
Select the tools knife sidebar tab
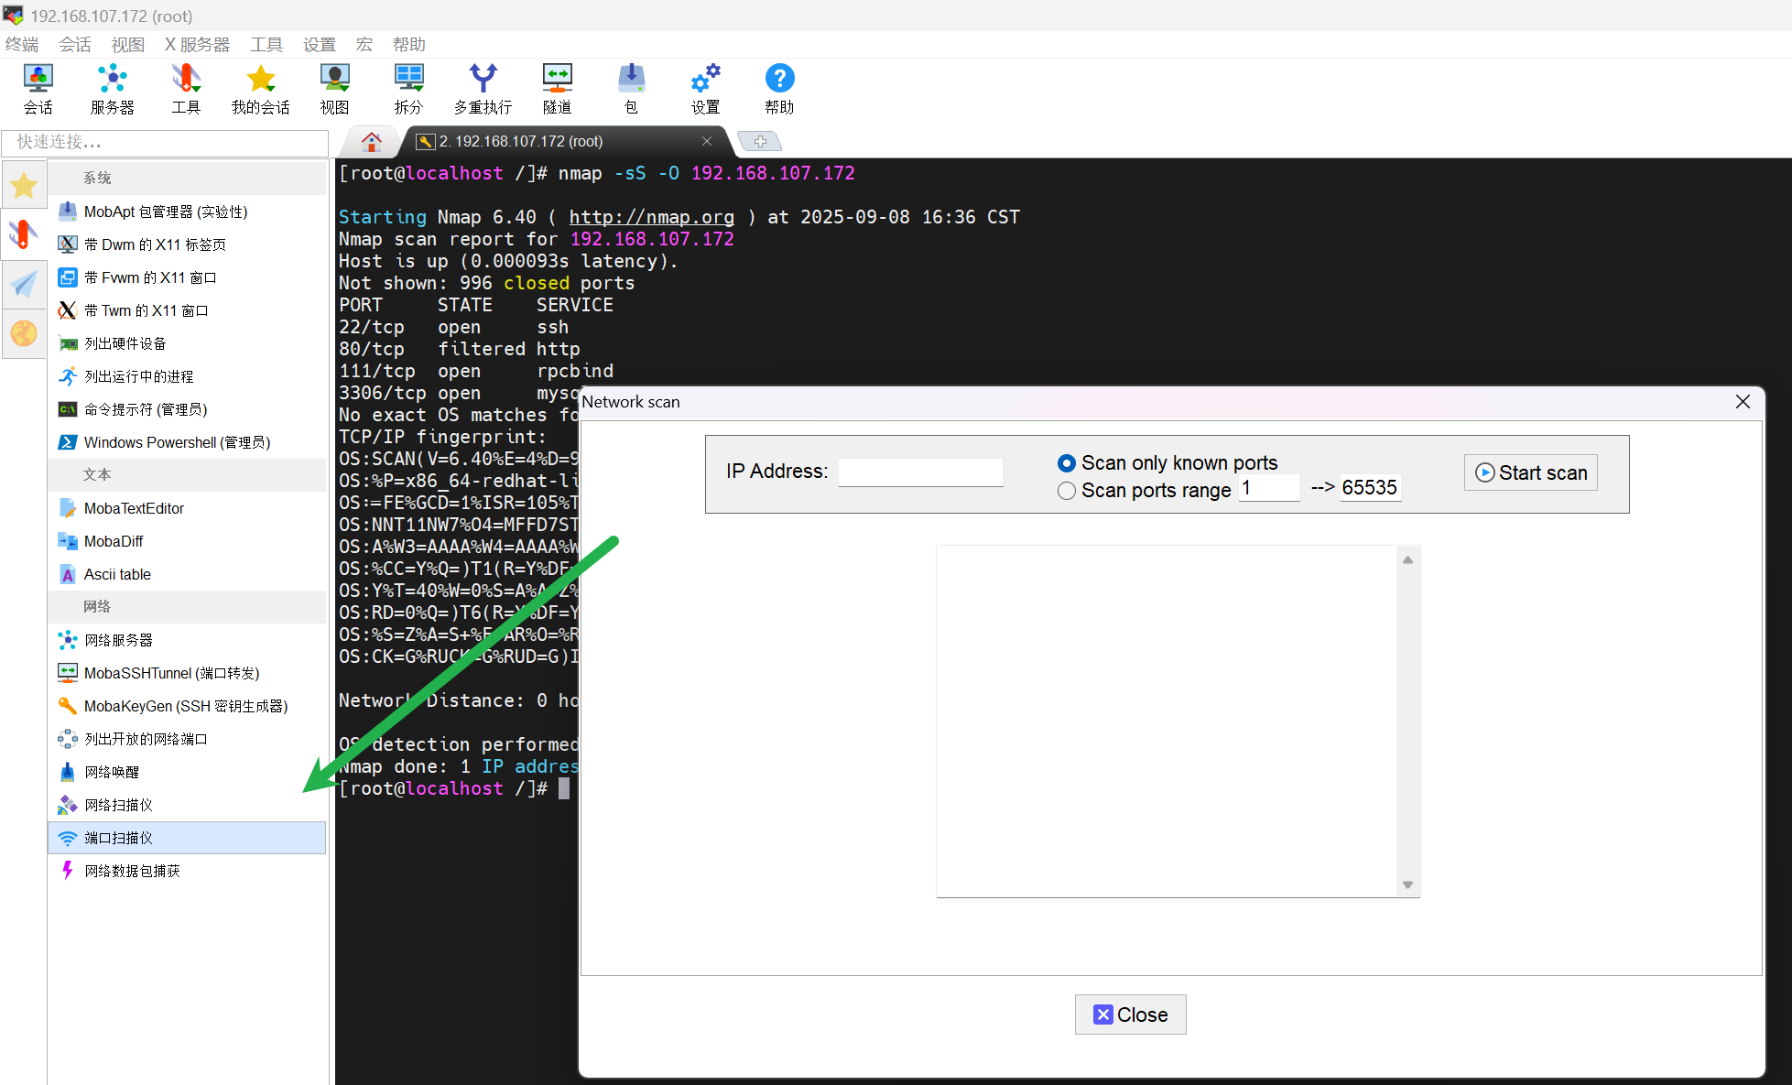[24, 234]
